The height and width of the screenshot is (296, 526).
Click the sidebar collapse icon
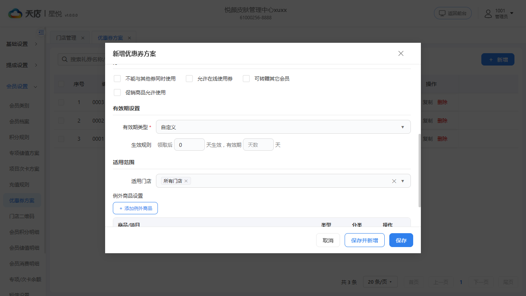[x=41, y=32]
